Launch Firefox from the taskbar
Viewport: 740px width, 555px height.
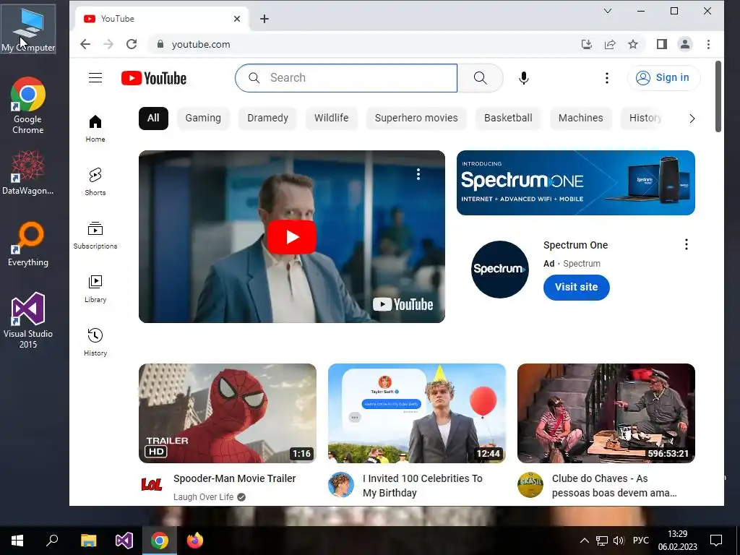pyautogui.click(x=195, y=541)
